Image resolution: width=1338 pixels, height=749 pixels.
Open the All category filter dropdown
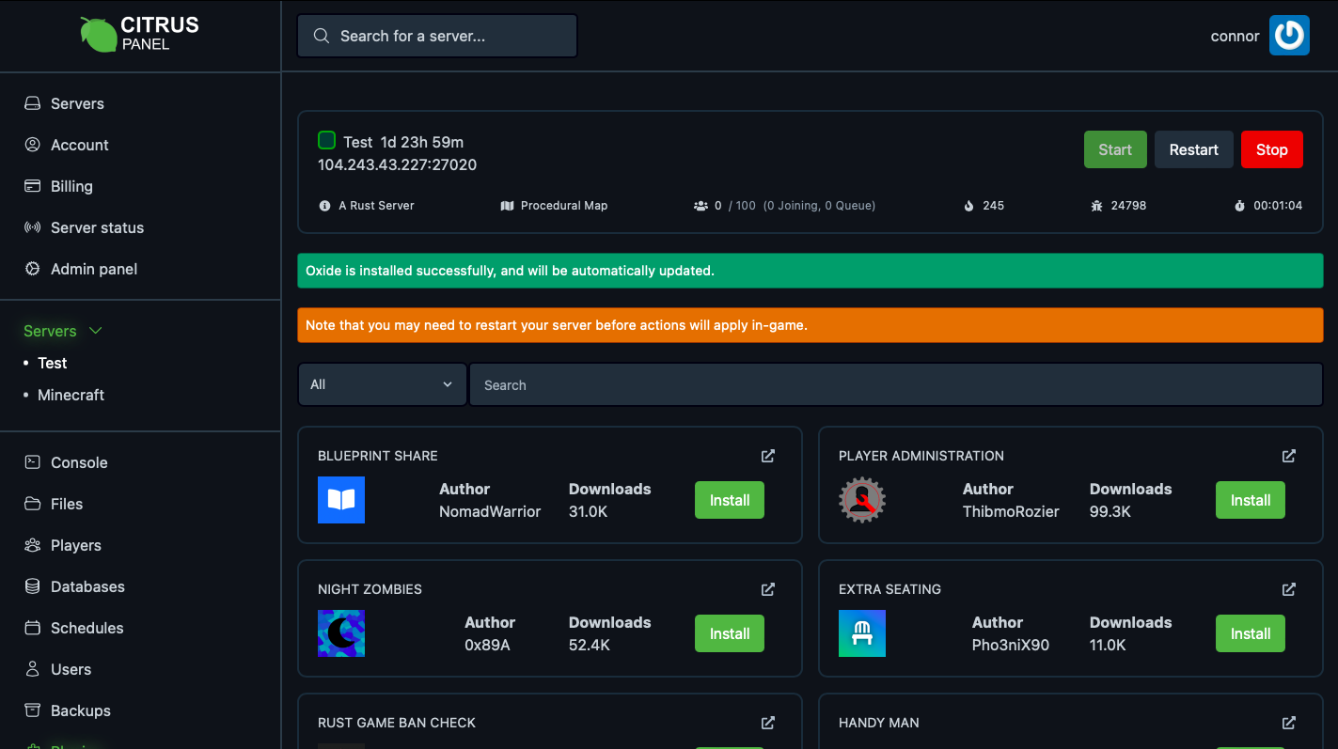point(382,384)
